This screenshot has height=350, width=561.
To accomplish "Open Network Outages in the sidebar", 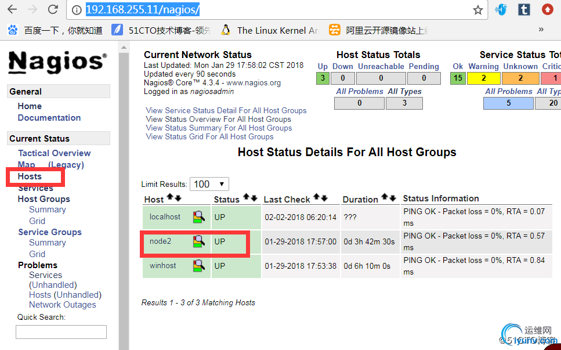I will tap(63, 305).
